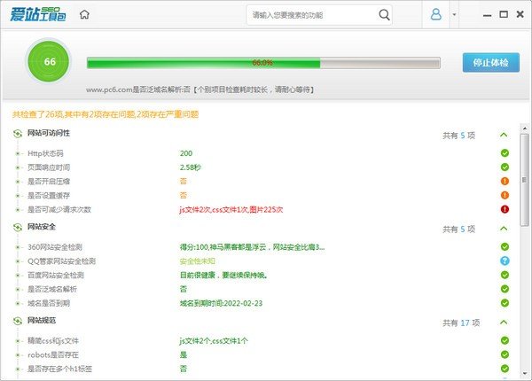Click the refresh icon beside 网站可访问性

pyautogui.click(x=18, y=134)
